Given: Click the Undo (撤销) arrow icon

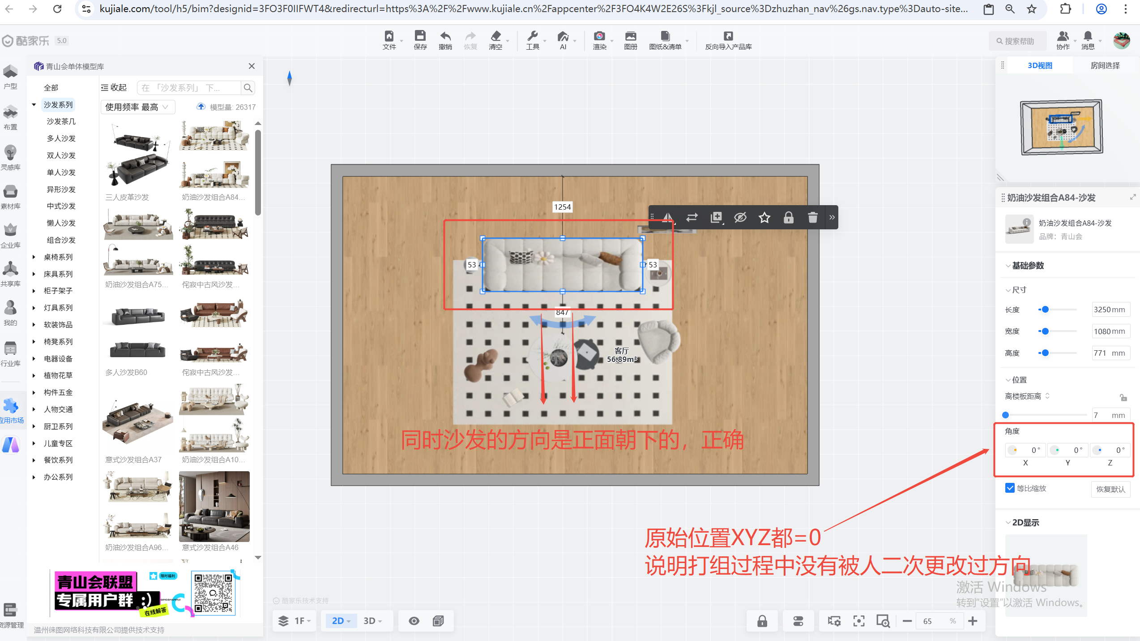Looking at the screenshot, I should tap(445, 37).
